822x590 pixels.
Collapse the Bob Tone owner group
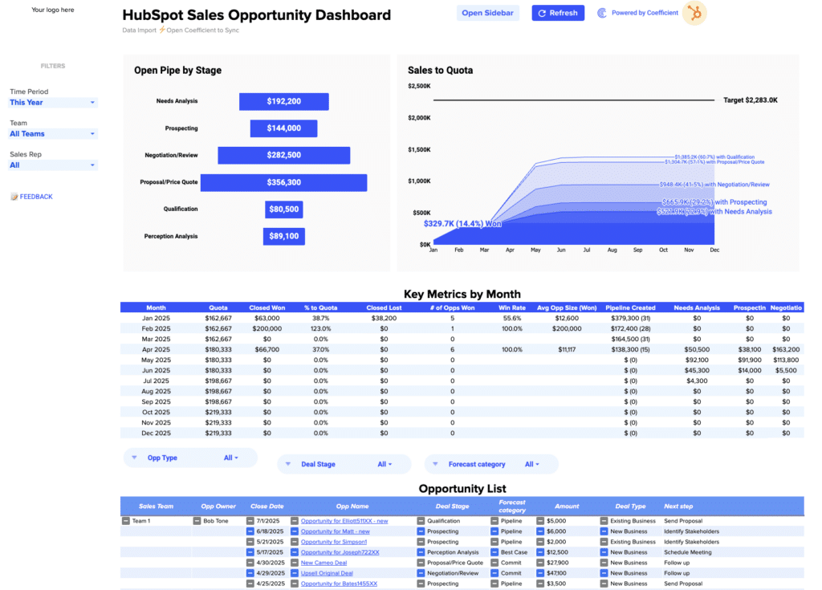197,521
